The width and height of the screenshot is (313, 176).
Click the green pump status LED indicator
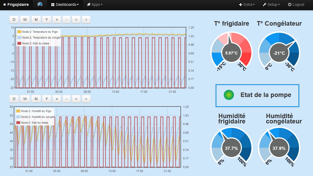[x=229, y=95]
